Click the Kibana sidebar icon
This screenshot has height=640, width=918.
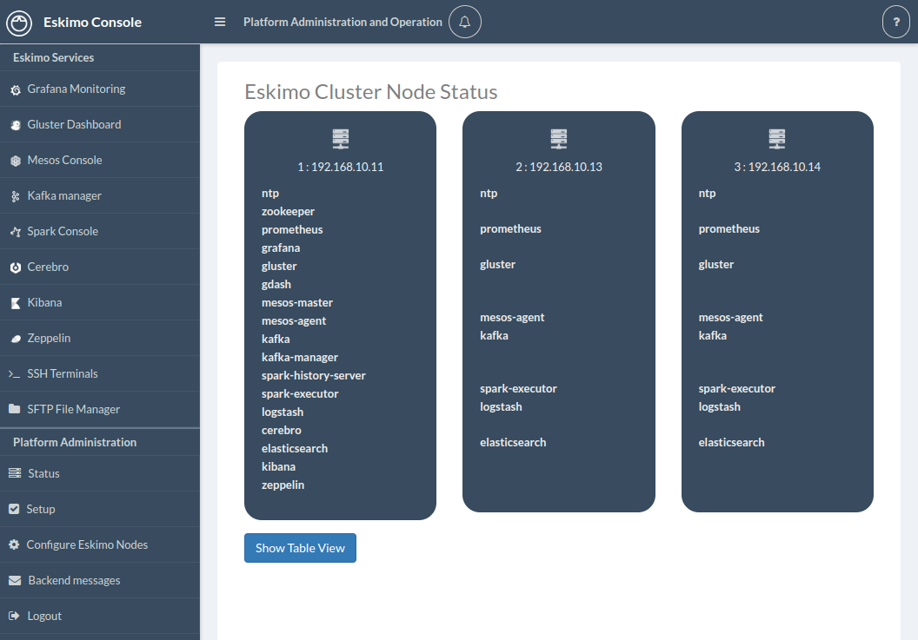coord(15,303)
